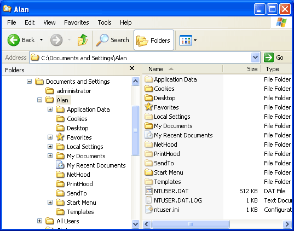This screenshot has width=294, height=231.
Task: Expand Application Data in the tree
Action: click(x=50, y=109)
